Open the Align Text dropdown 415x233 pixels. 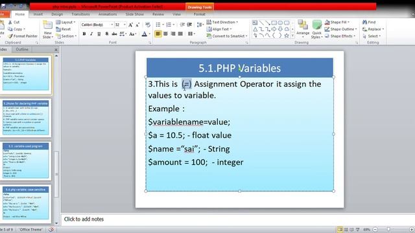coord(219,29)
